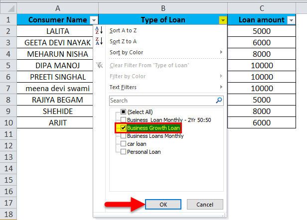Select the cell RAJIYA BEGAM

pyautogui.click(x=55, y=100)
